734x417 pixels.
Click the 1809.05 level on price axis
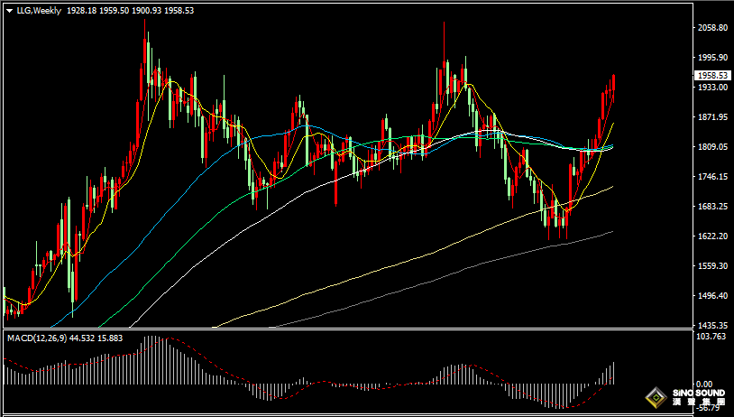[711, 147]
